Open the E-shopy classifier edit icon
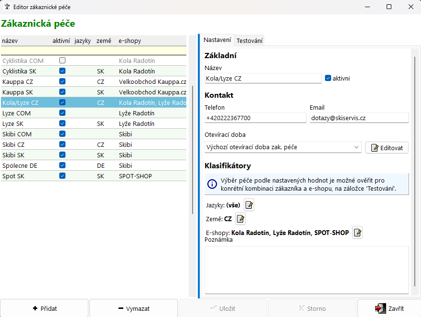Image resolution: width=421 pixels, height=317 pixels. (357, 233)
